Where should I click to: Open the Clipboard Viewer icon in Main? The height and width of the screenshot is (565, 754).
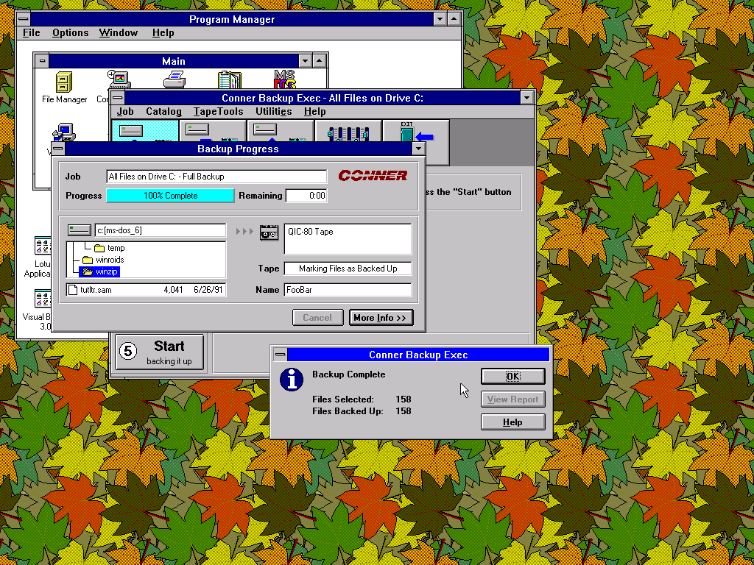coord(230,80)
